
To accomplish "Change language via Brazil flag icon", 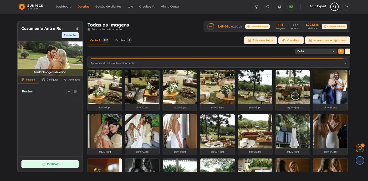I will [291, 7].
